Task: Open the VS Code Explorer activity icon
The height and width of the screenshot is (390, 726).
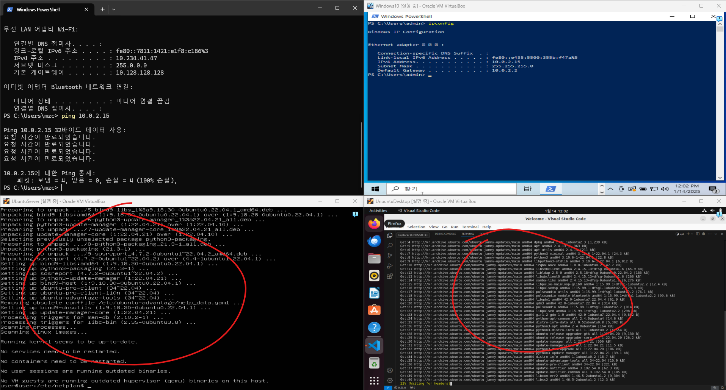Action: (390, 236)
